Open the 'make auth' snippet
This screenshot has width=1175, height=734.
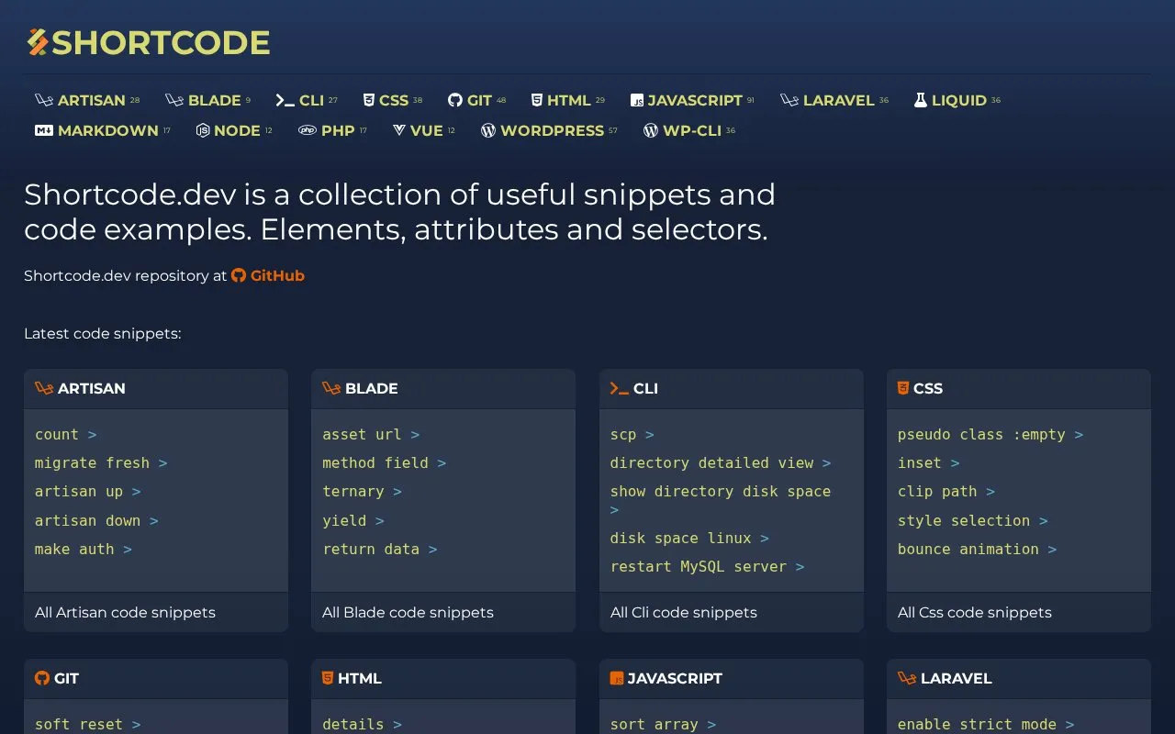tap(84, 549)
